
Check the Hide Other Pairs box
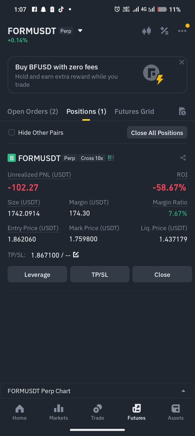[12, 132]
